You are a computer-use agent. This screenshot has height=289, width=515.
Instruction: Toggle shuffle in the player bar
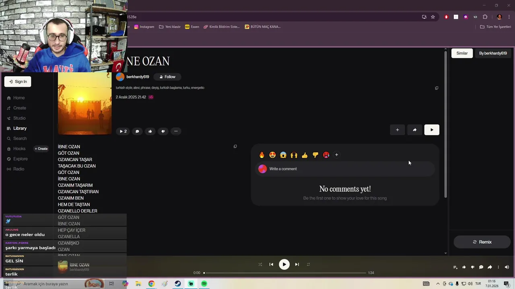[x=260, y=265]
